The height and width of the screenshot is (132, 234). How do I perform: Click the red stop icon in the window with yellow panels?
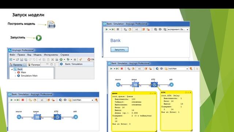[x=122, y=69]
